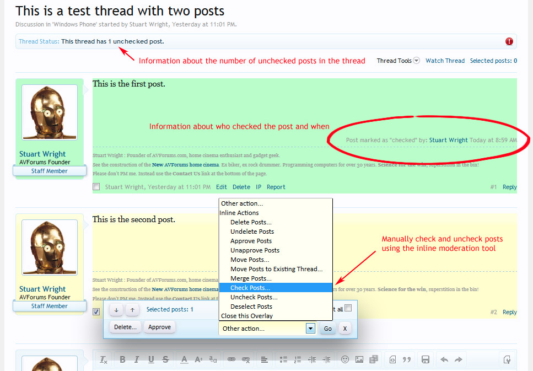Viewport: 533px width, 371px height.
Task: Click the Watch Thread link
Action: (445, 61)
